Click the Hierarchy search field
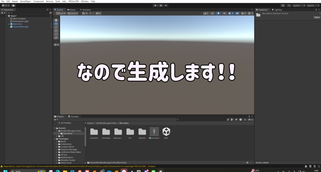The width and height of the screenshot is (321, 172). tap(28, 13)
